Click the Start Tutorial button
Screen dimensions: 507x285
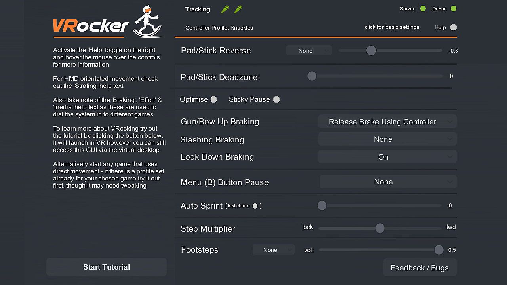click(107, 267)
